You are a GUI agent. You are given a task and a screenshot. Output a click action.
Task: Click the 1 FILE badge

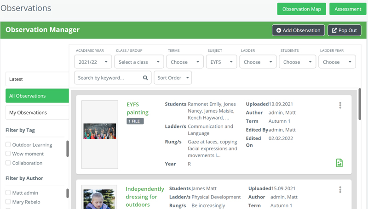tap(135, 121)
